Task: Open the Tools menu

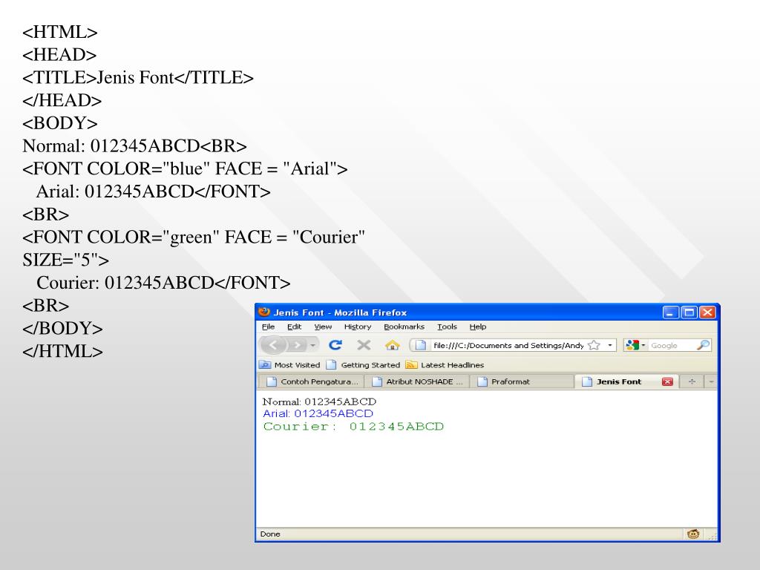Action: (447, 327)
